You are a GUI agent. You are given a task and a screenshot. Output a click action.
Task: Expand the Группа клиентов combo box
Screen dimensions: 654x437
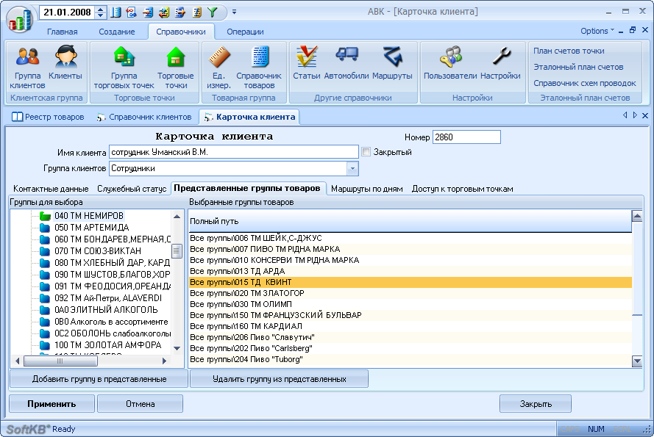(x=352, y=168)
